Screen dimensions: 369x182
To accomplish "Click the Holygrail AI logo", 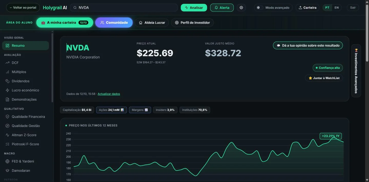I will coord(55,8).
